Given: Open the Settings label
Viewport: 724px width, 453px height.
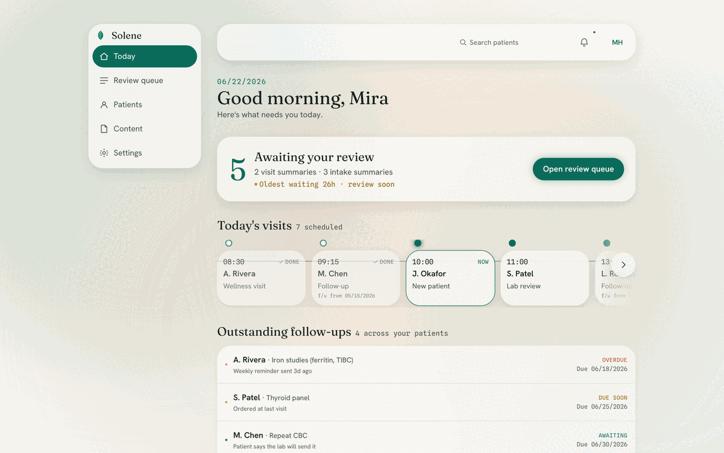Looking at the screenshot, I should pyautogui.click(x=128, y=153).
